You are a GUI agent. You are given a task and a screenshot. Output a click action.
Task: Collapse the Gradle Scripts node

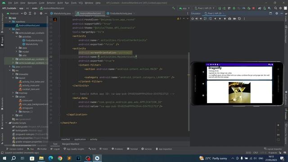7,123
